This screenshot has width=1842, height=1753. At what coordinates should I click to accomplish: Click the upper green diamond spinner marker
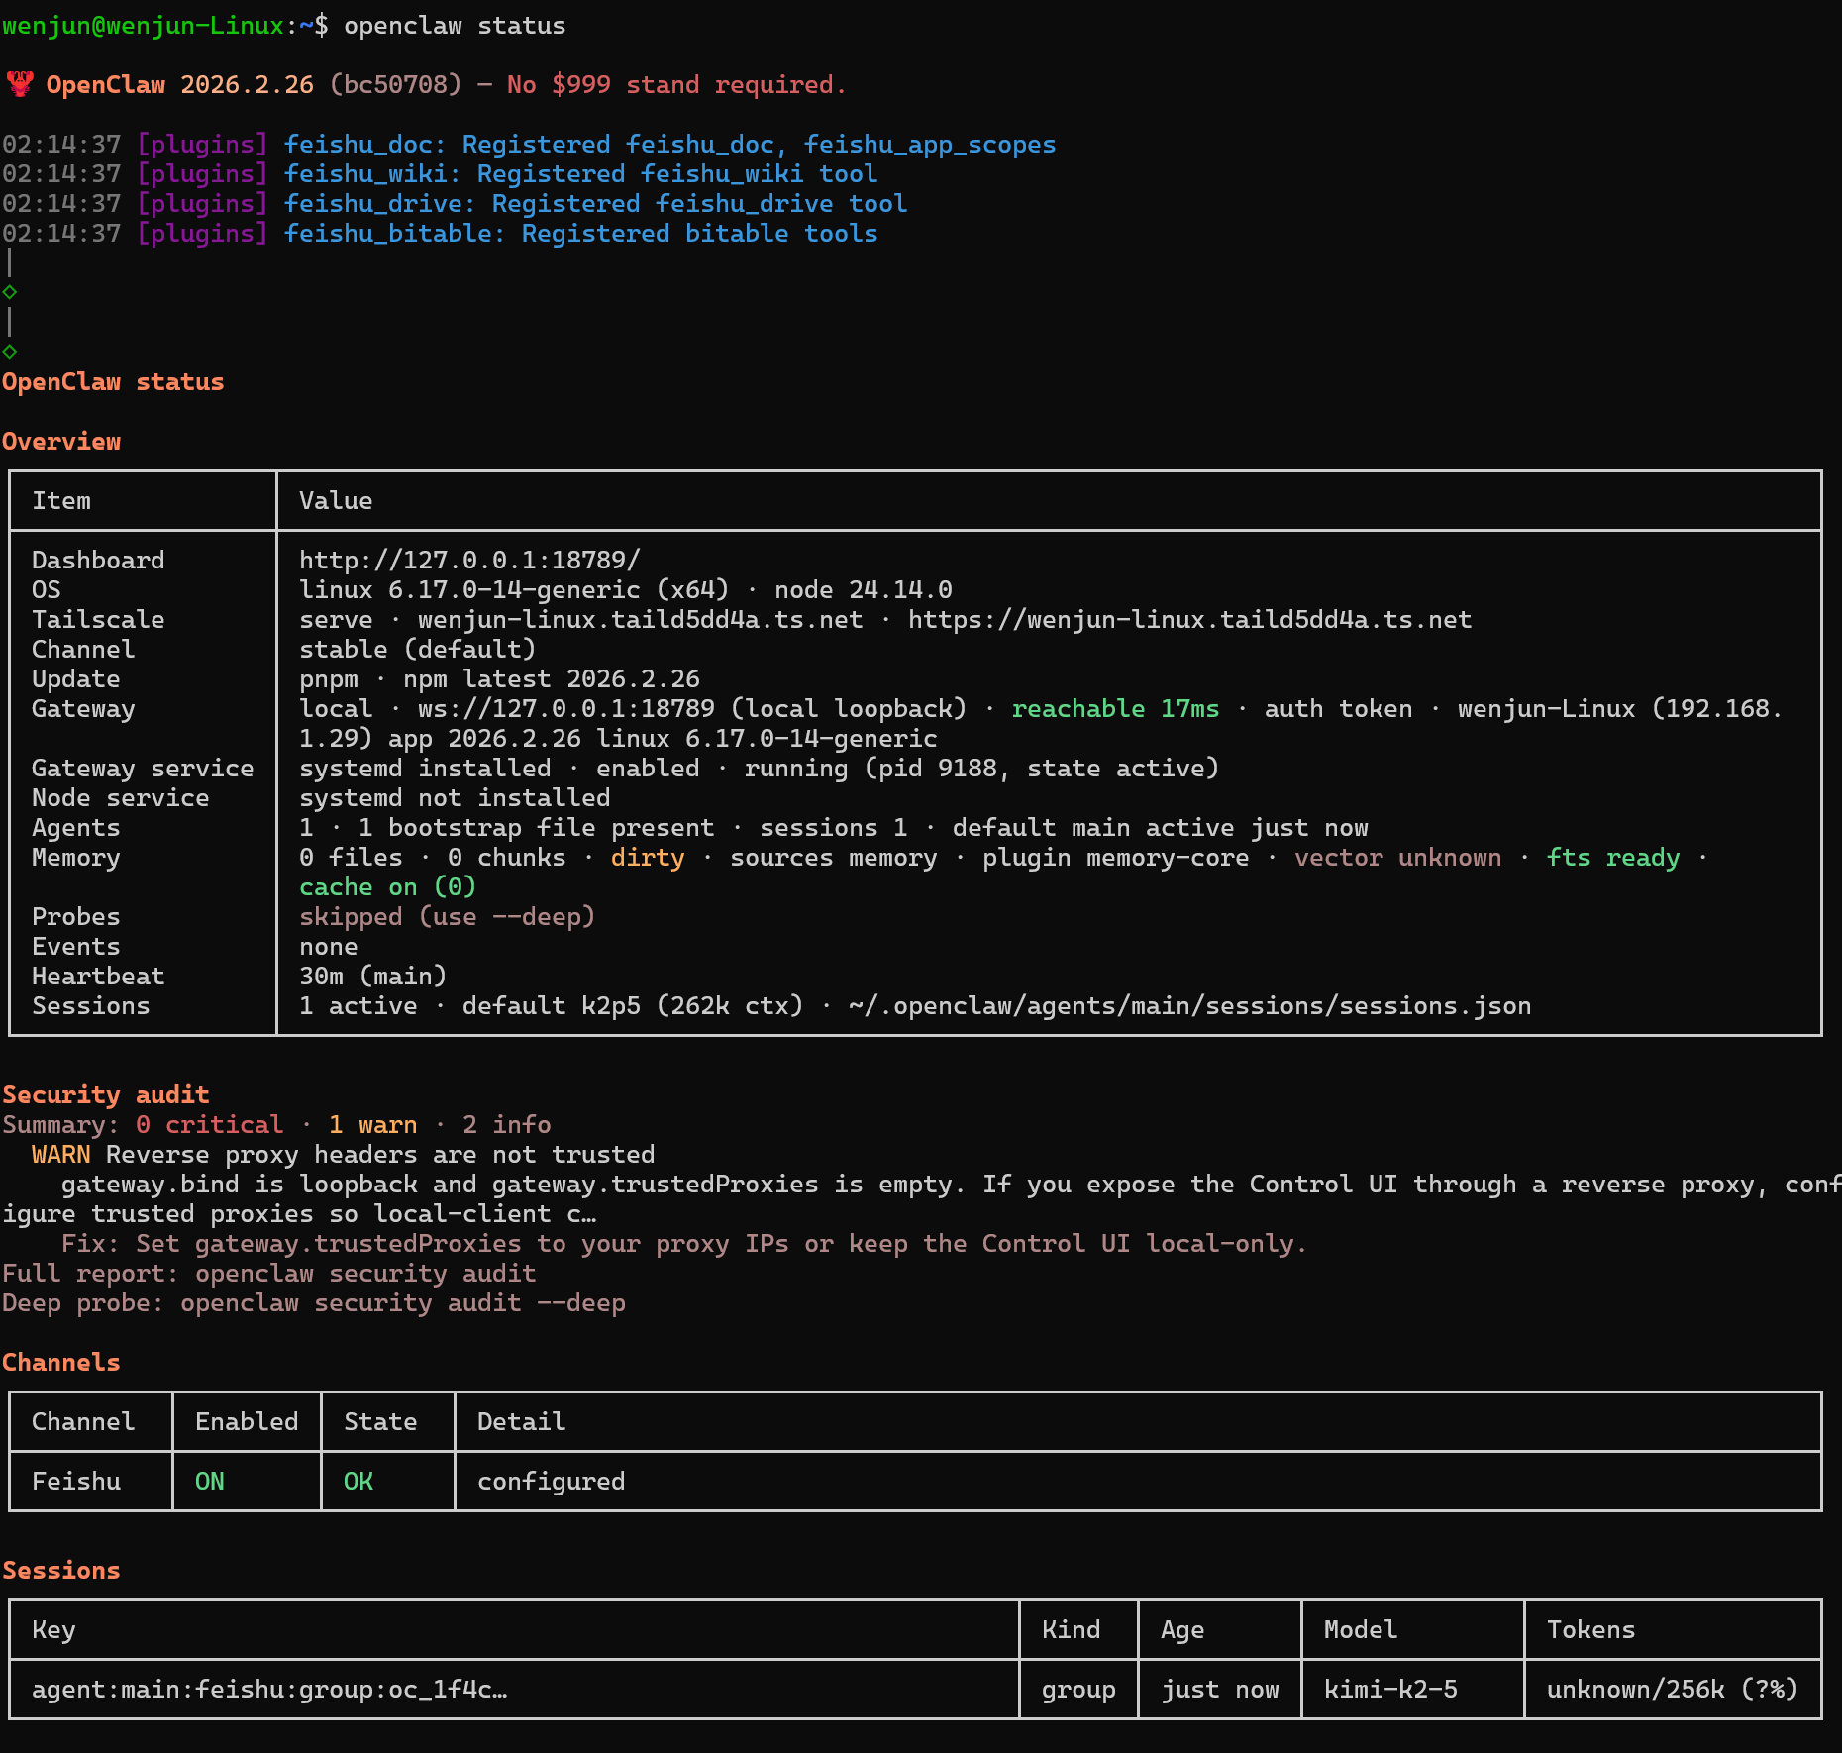(x=10, y=292)
